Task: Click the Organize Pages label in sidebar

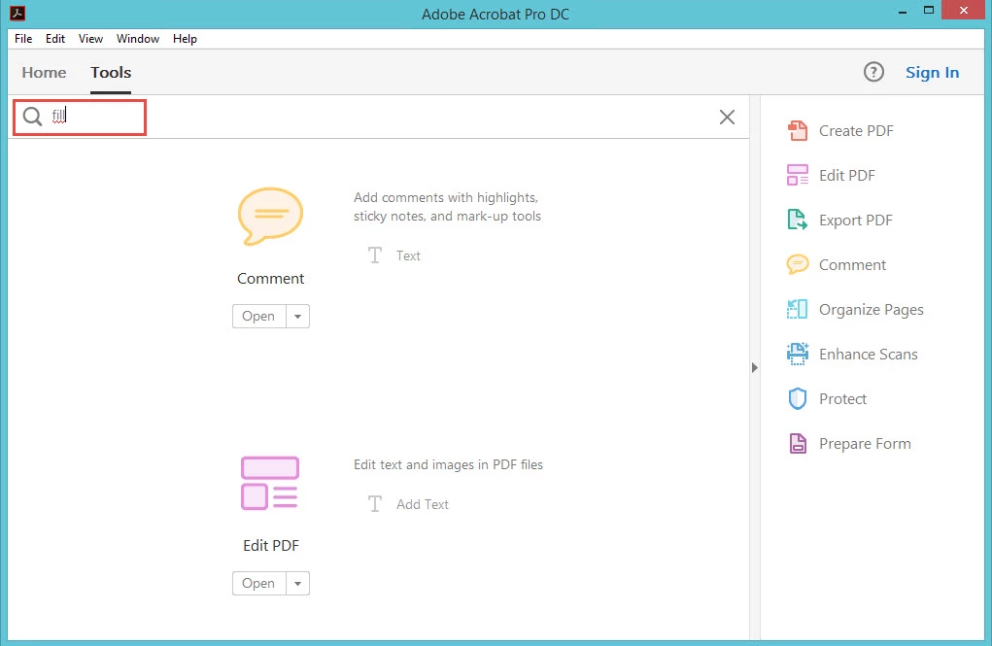Action: [872, 310]
